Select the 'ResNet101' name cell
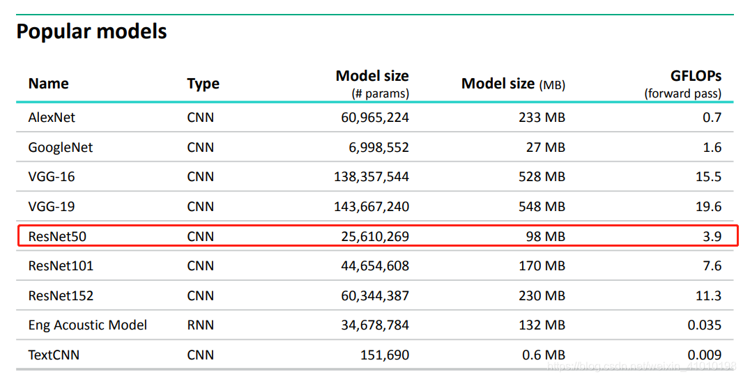Screen dimensions: 743x379 (61, 265)
